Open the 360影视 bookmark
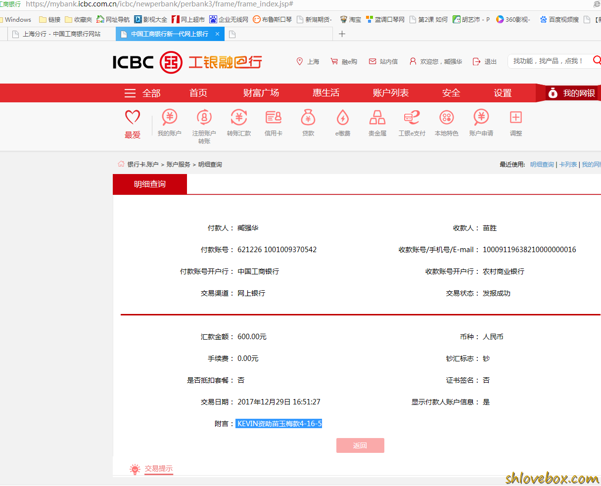The image size is (601, 486). click(x=513, y=19)
